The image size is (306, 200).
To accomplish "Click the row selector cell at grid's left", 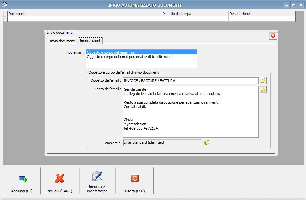I will pyautogui.click(x=5, y=19).
